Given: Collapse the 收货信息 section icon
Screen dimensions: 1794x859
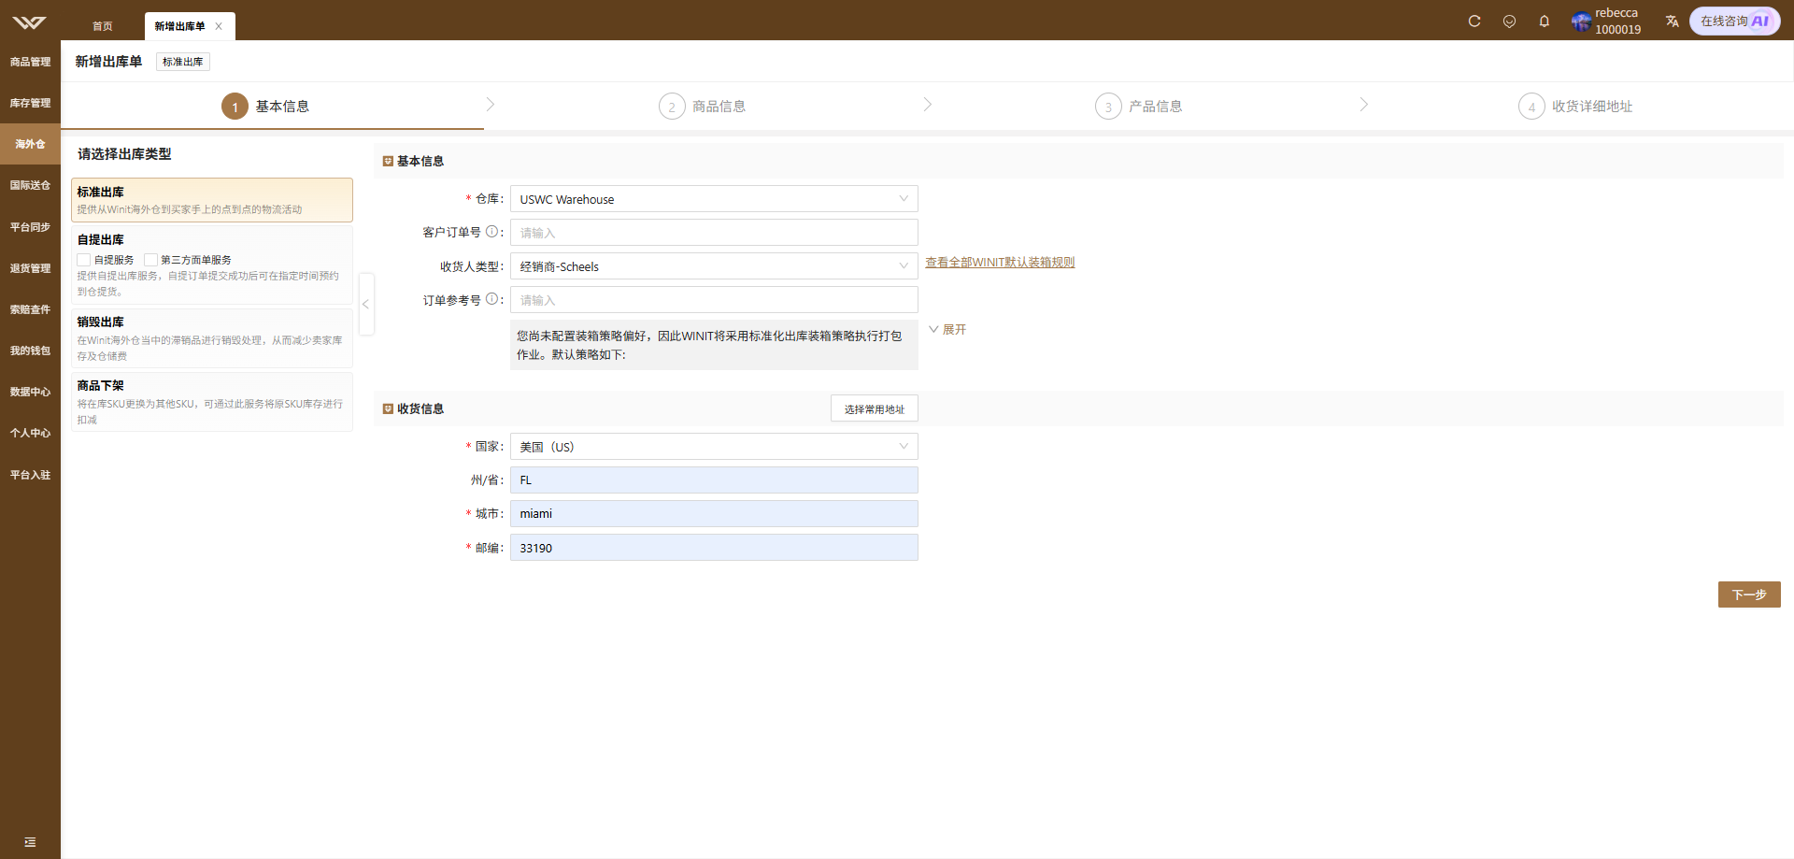Looking at the screenshot, I should (388, 408).
